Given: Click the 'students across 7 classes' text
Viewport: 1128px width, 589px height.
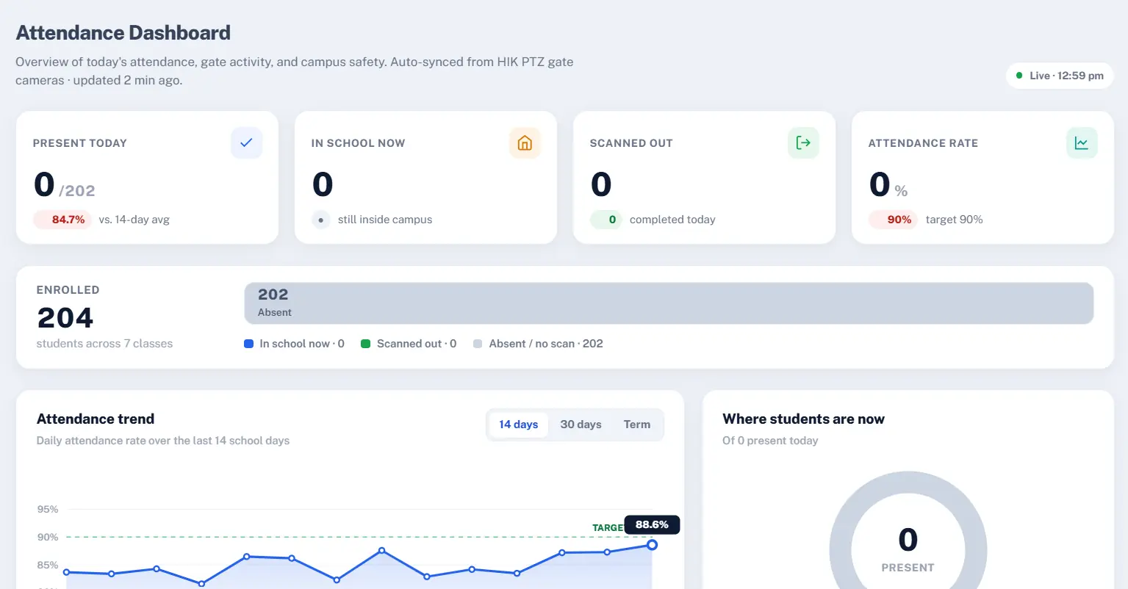Looking at the screenshot, I should 104,344.
